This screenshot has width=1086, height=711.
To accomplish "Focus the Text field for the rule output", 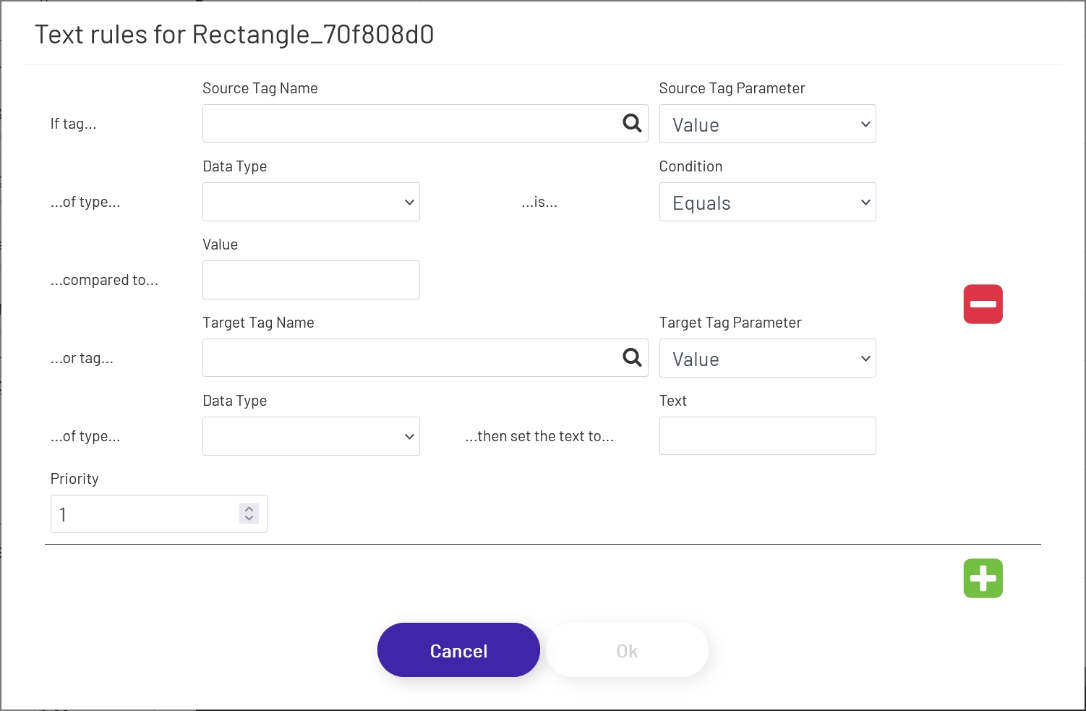I will (766, 435).
